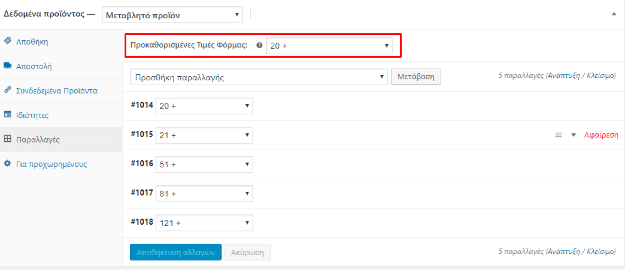Click the Συνδεδεμένα Προϊόντα link icon
625x270 pixels.
coord(7,90)
